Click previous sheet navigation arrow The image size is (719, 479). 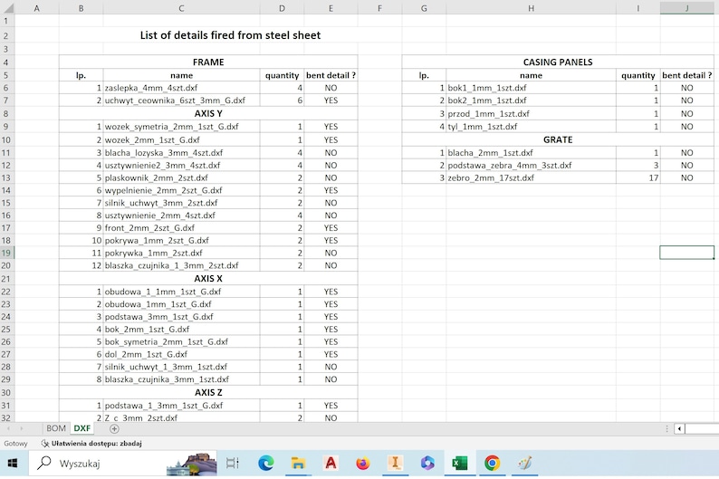coord(8,428)
